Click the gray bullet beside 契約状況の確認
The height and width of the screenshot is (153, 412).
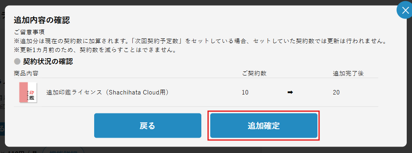click(17, 62)
